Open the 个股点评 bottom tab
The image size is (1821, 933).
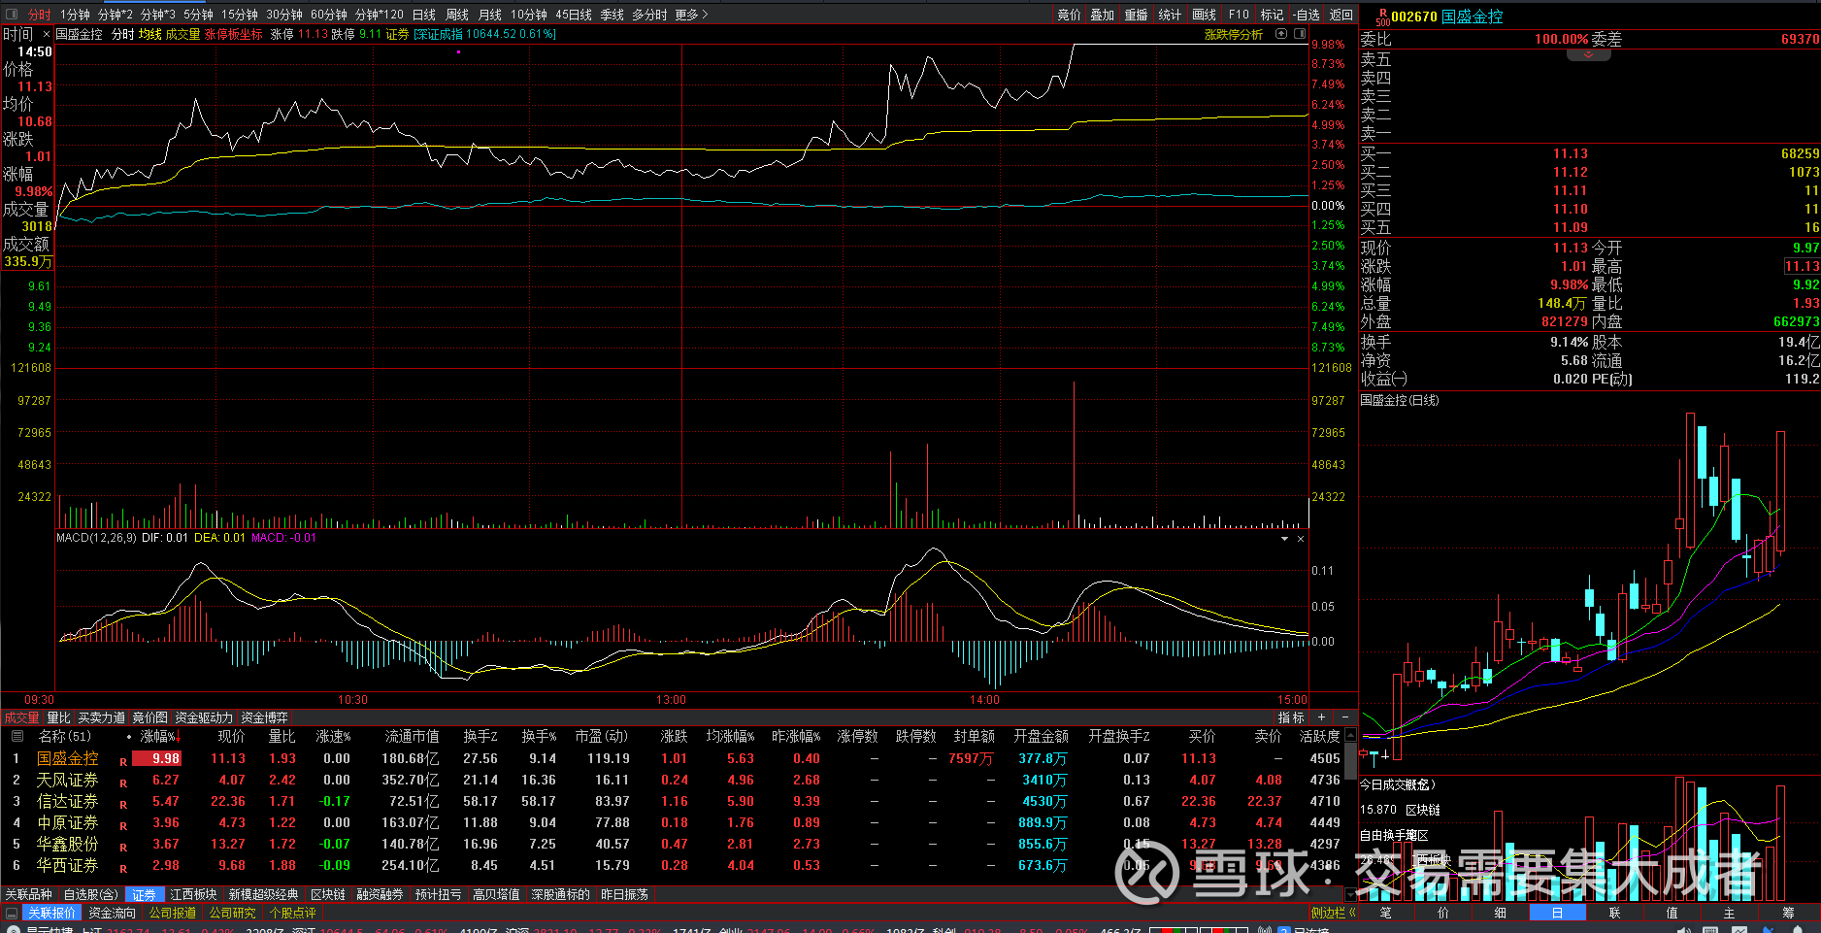point(292,914)
